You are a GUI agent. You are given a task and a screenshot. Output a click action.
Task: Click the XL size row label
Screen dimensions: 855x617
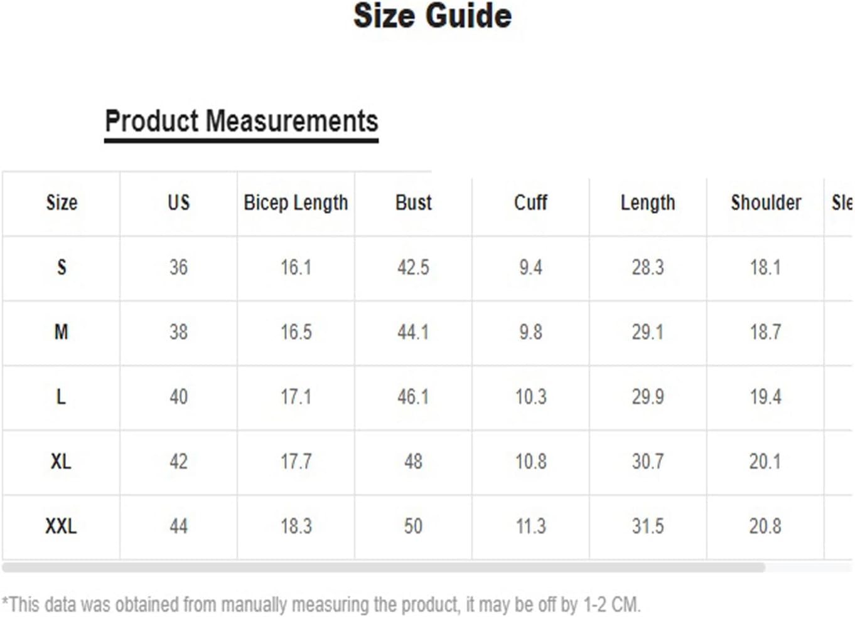tap(62, 462)
